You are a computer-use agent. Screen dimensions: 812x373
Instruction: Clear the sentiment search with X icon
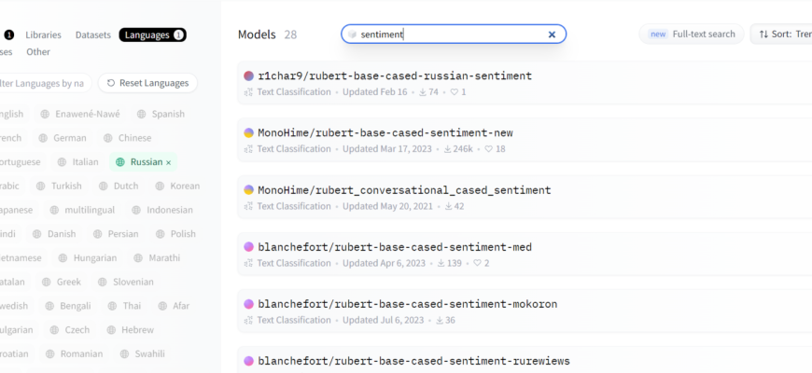pyautogui.click(x=552, y=35)
